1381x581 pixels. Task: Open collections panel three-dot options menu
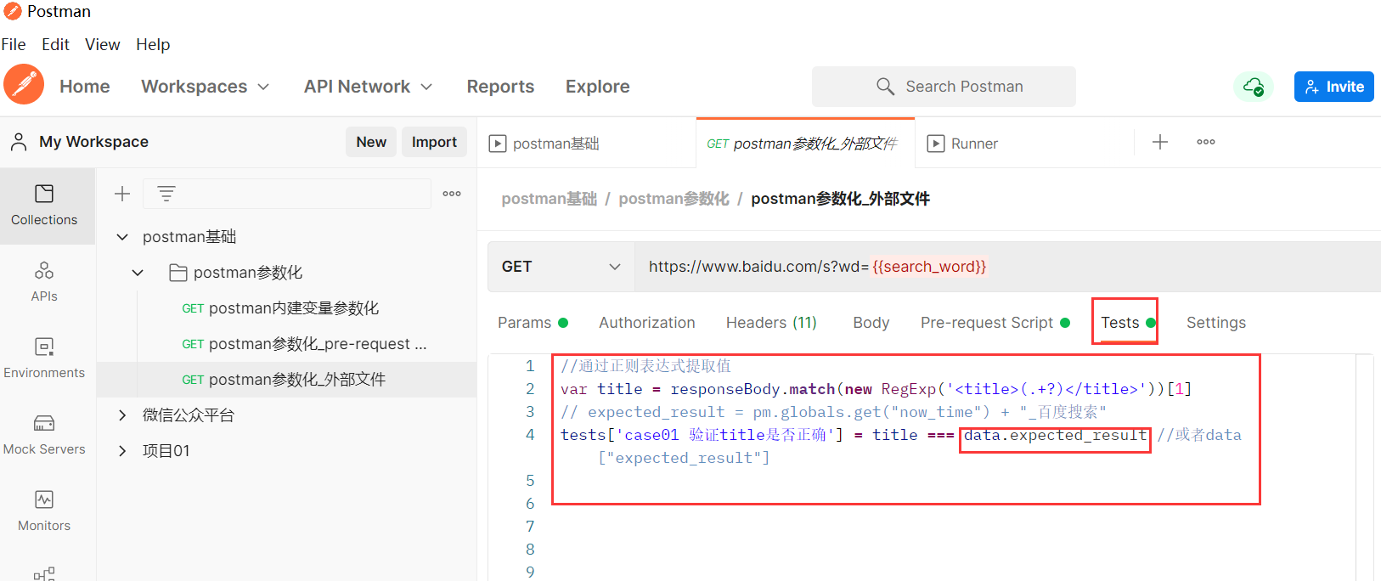[452, 194]
